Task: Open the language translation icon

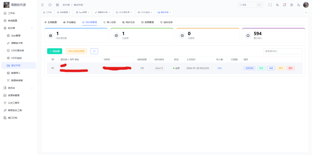Action: click(277, 5)
